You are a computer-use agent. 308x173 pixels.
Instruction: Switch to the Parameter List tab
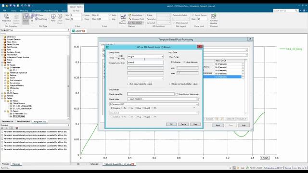(x=8, y=122)
